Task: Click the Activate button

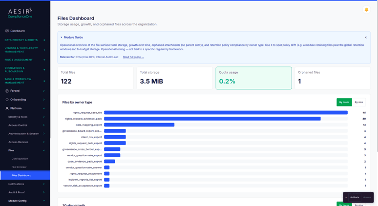Action: (x=355, y=197)
